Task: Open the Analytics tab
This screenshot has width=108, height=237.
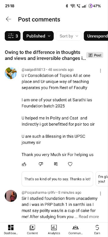Action: [54, 229]
